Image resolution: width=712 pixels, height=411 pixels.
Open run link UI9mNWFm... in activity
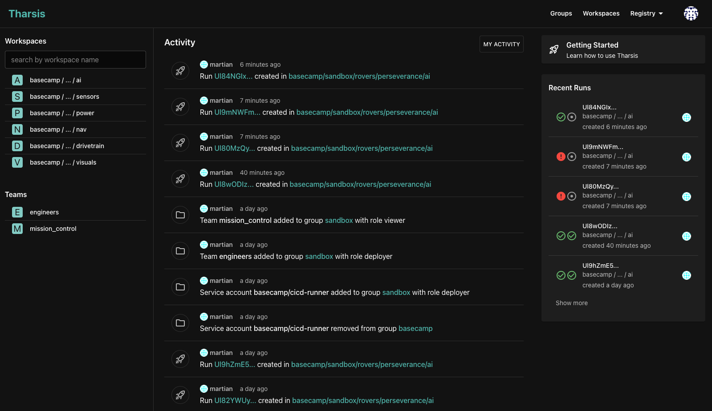coord(237,112)
